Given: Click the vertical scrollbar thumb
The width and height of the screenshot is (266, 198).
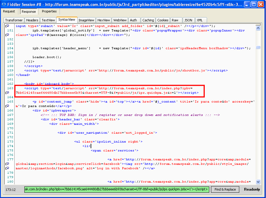Looking at the screenshot, I should pyautogui.click(x=258, y=47).
